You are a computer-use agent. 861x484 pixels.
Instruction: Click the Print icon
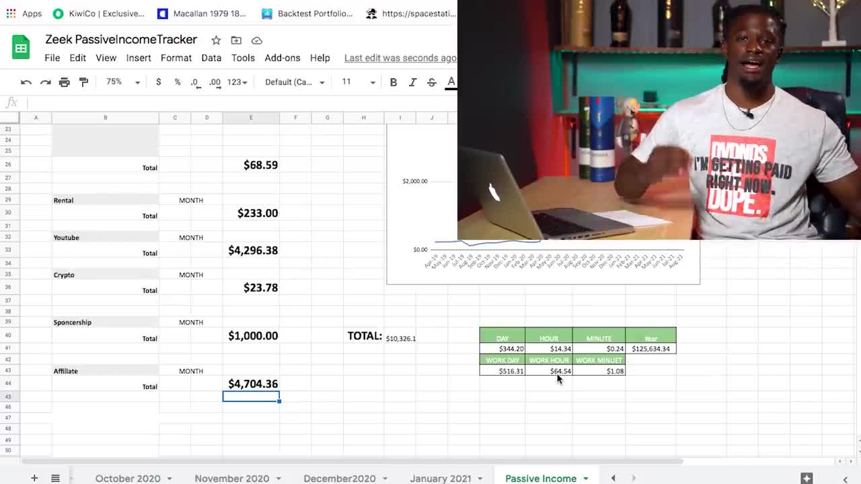(x=65, y=82)
